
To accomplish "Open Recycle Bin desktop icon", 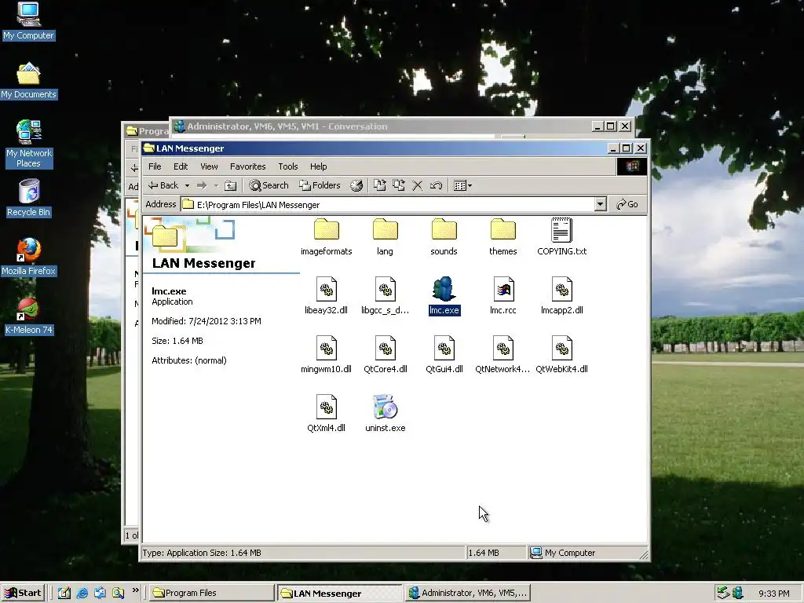I will pos(29,198).
